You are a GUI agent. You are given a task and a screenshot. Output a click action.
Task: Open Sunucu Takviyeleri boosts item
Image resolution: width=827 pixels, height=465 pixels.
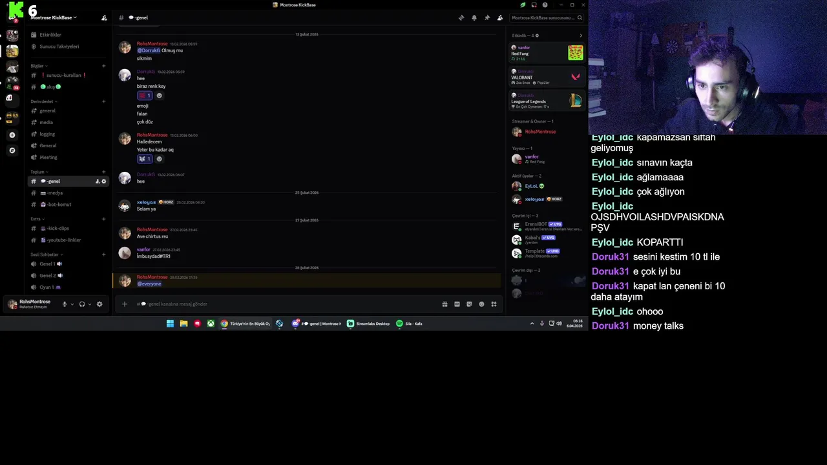click(68, 46)
